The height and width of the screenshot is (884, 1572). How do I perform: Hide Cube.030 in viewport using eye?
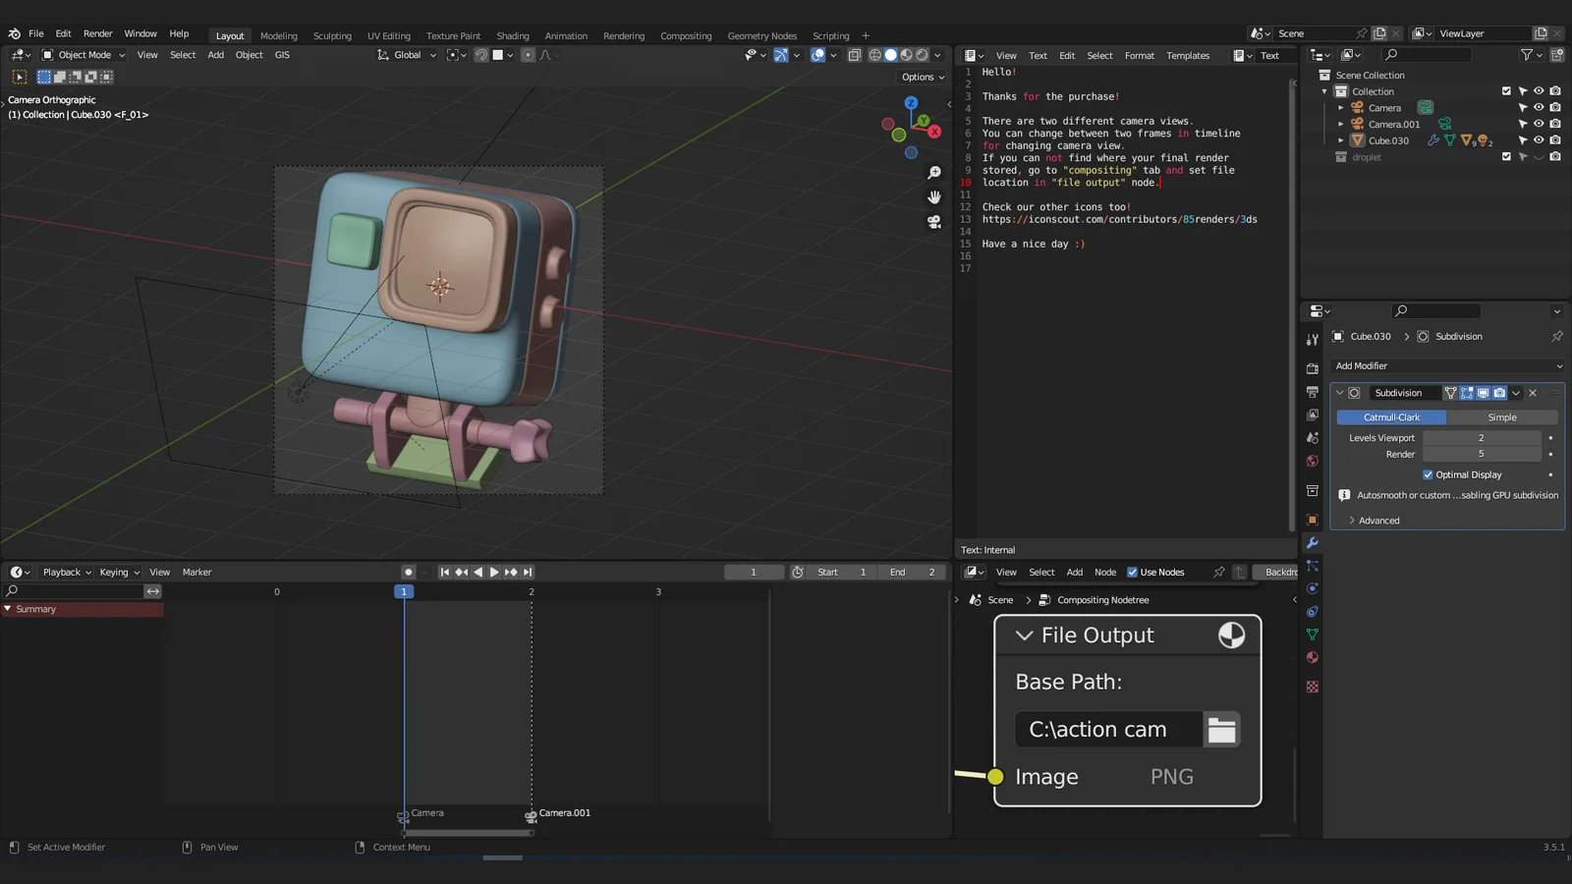[1539, 140]
